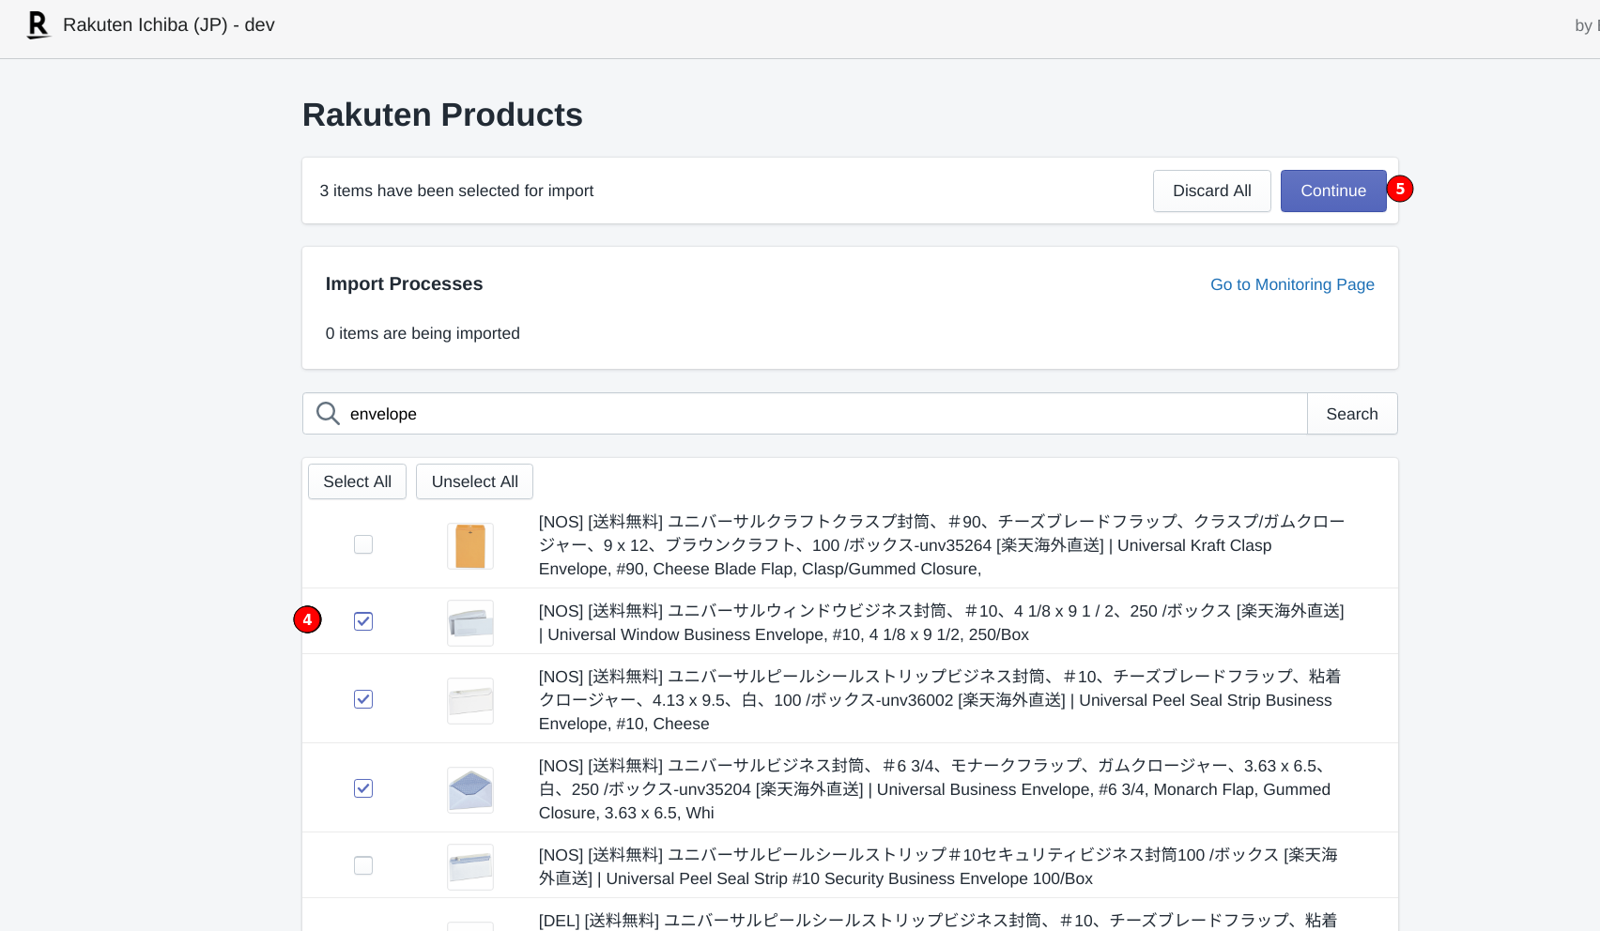Click Continue to import selected items
The width and height of the screenshot is (1600, 931).
(1333, 191)
